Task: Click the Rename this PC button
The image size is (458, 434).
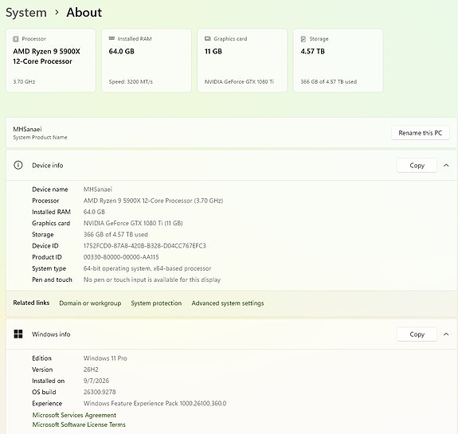Action: tap(420, 133)
